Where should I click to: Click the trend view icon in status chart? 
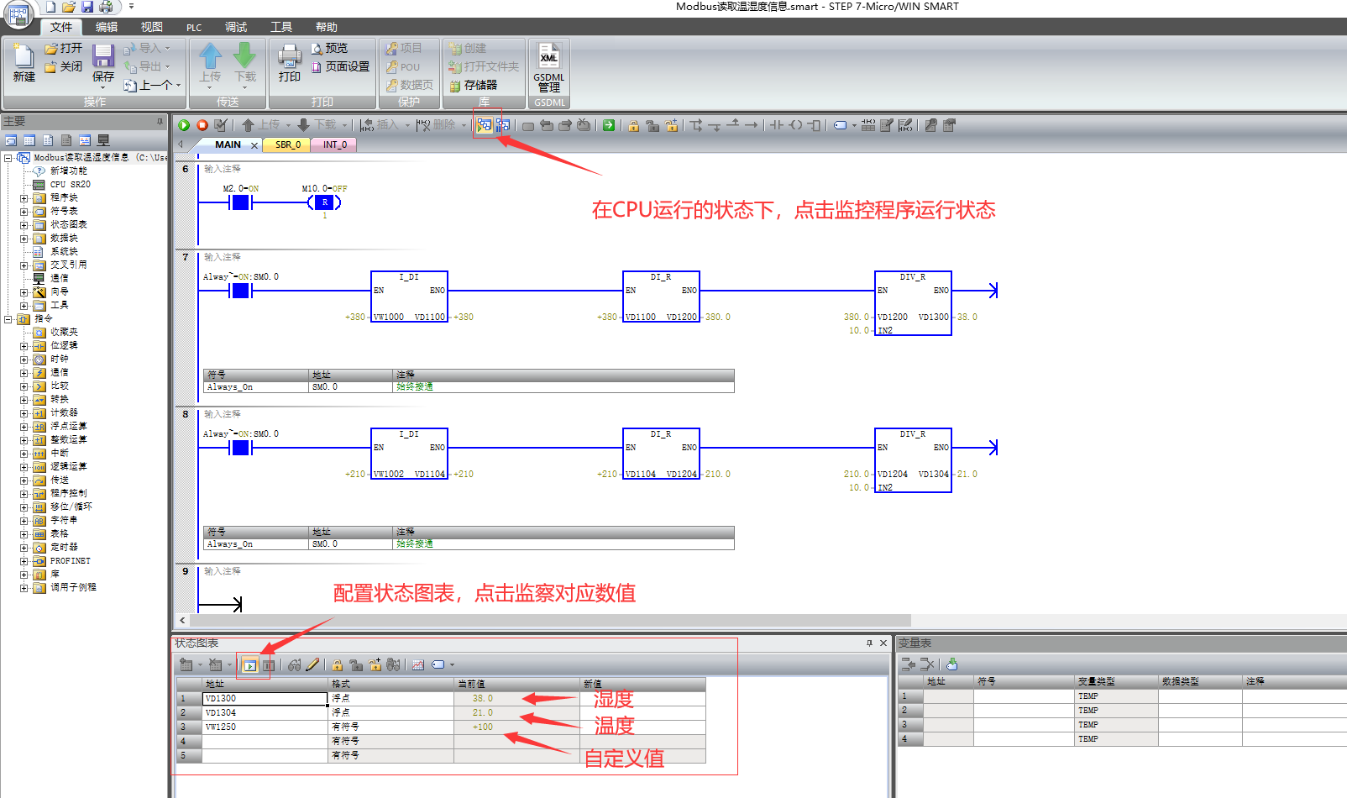(x=418, y=664)
